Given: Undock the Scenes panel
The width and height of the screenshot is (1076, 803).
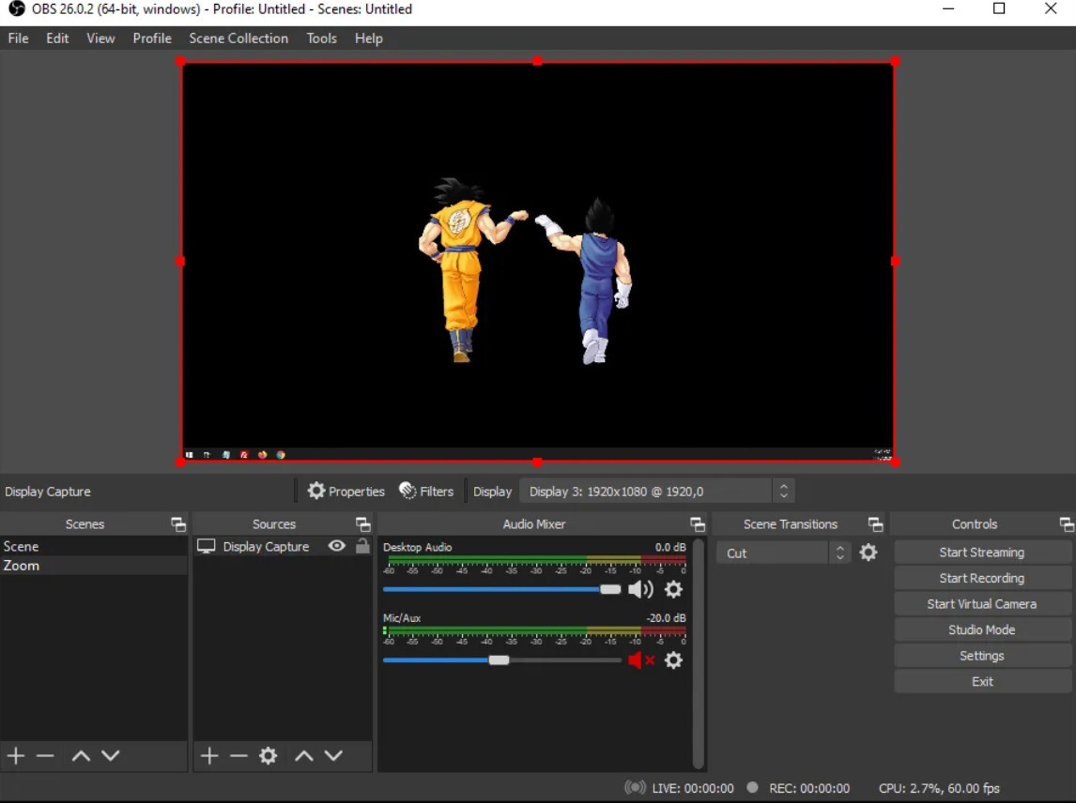Looking at the screenshot, I should (178, 524).
